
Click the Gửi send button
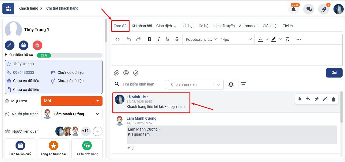coord(334,73)
